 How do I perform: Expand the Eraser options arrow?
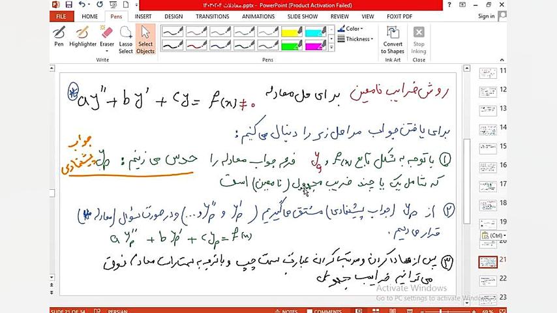tap(107, 51)
